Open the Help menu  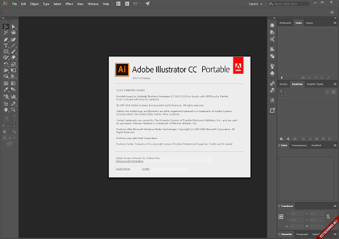pyautogui.click(x=106, y=4)
